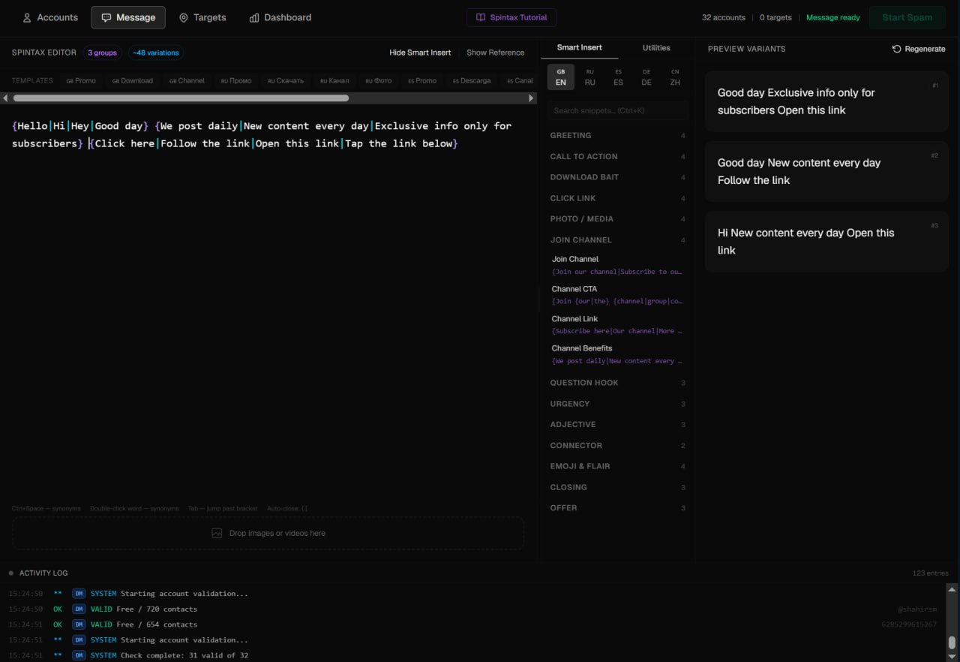Insert the Channel Benefits snippet

click(x=618, y=354)
